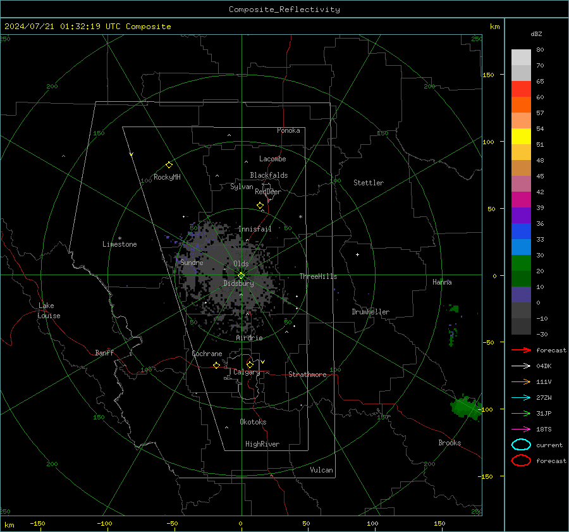The image size is (569, 532).
Task: Select the orange 111V arrow icon
Action: (521, 381)
